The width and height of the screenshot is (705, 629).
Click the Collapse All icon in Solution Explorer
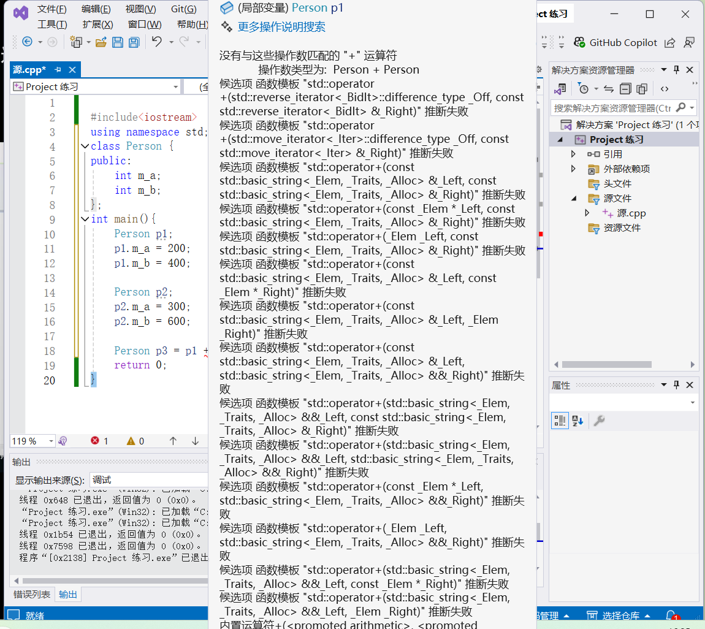(625, 88)
